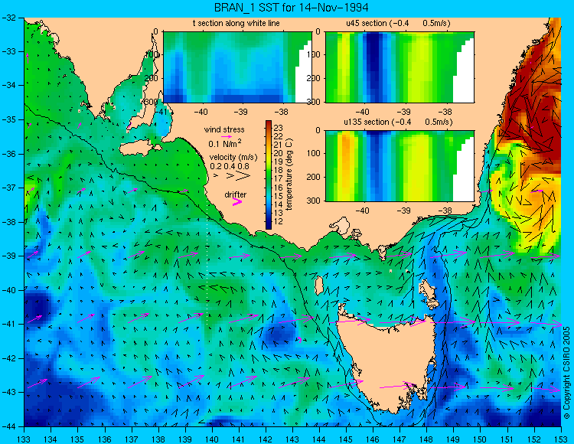Viewport: 574px width, 444px height.
Task: Click the '-35' latitude label on main axis
Action: coord(8,119)
